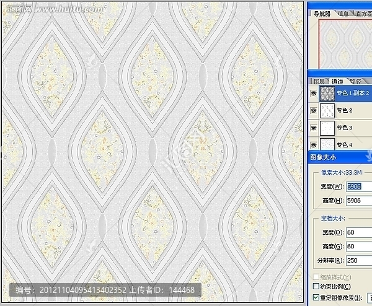Click the document 宽度(D) field showing 60
This screenshot has width=372, height=306.
(359, 232)
